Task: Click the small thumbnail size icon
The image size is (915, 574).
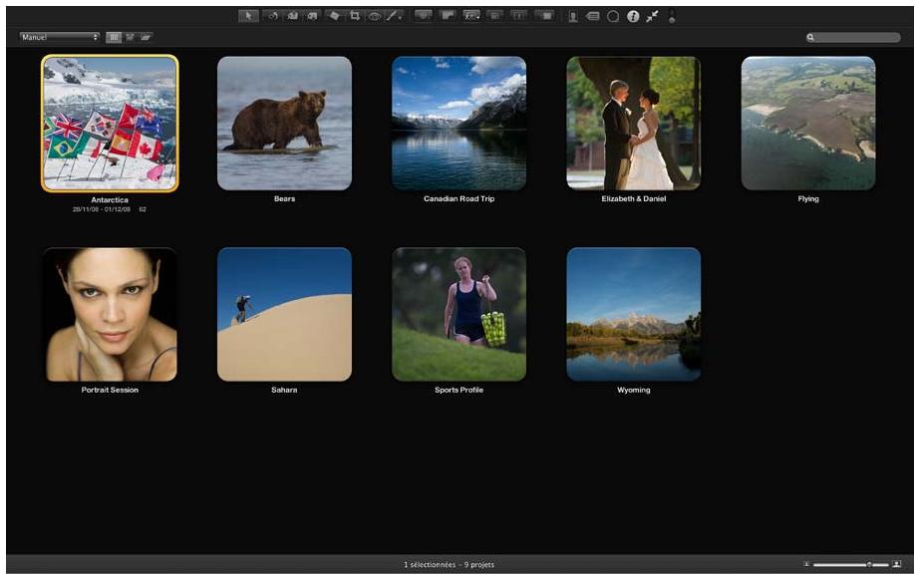Action: [806, 564]
